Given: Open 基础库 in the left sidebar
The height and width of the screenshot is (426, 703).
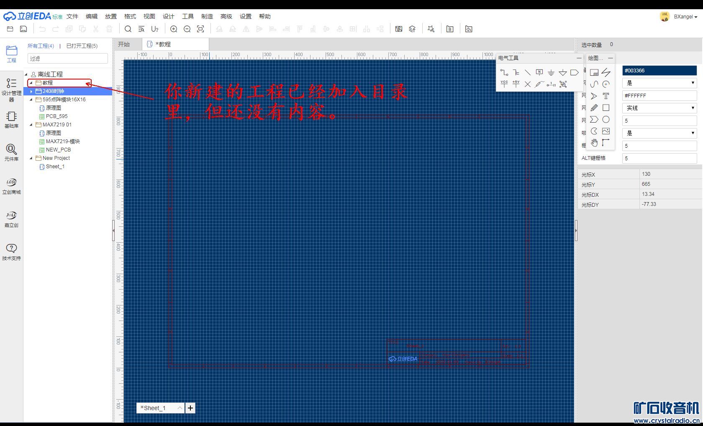Looking at the screenshot, I should pyautogui.click(x=11, y=119).
